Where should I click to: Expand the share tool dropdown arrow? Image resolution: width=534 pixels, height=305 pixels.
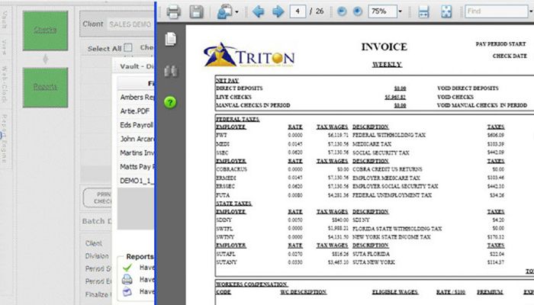click(236, 12)
